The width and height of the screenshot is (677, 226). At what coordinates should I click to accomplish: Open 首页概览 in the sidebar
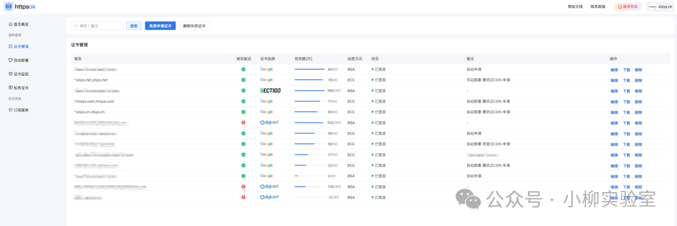19,24
